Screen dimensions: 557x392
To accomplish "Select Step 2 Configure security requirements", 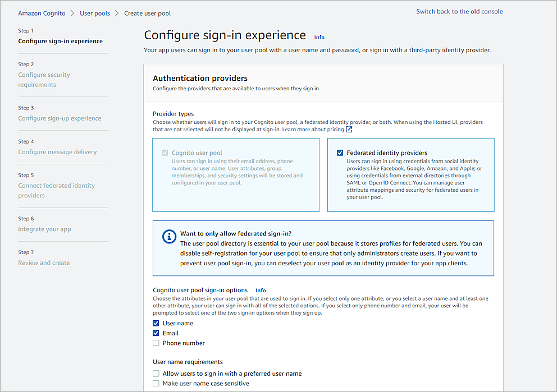I will (x=44, y=80).
